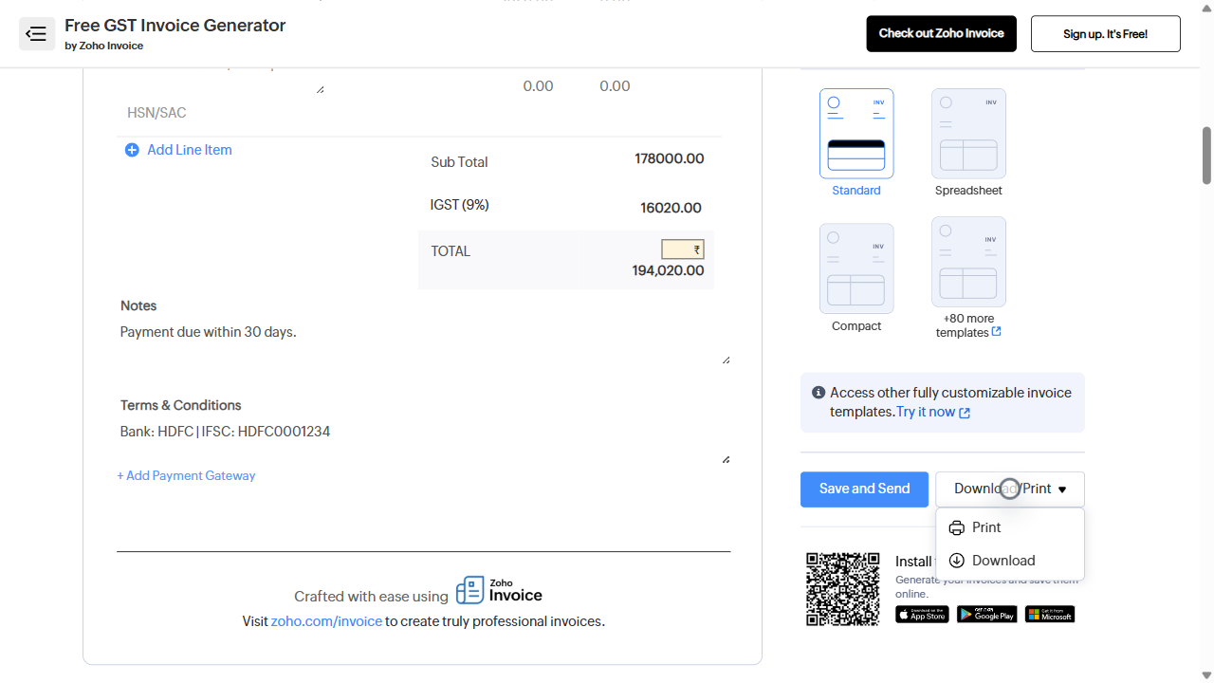Viewport: 1214px width, 683px height.
Task: Collapse the left sidebar panel
Action: pyautogui.click(x=36, y=33)
